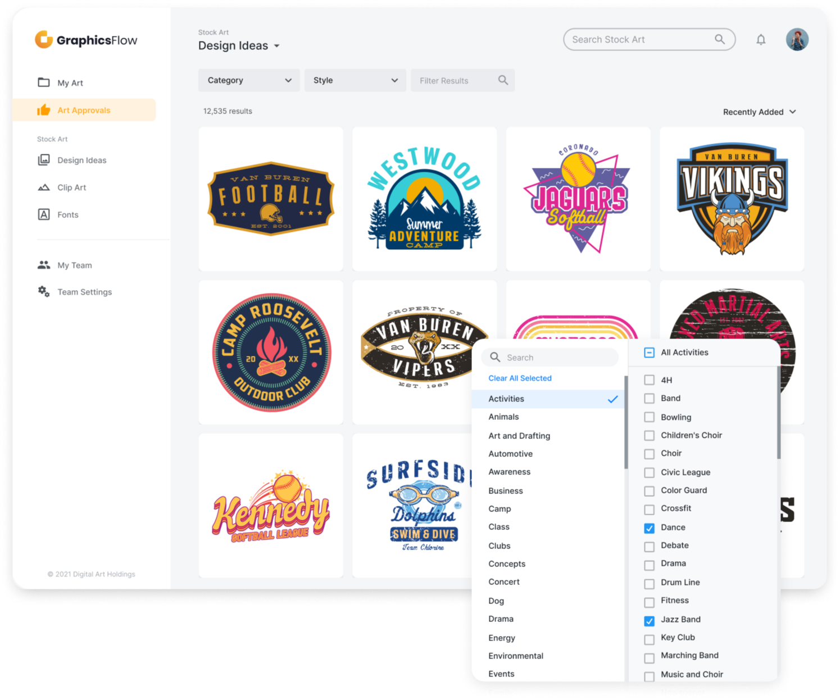Image resolution: width=840 pixels, height=700 pixels.
Task: Open the user profile avatar
Action: (797, 40)
